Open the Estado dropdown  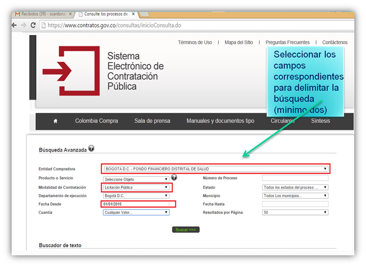click(295, 188)
